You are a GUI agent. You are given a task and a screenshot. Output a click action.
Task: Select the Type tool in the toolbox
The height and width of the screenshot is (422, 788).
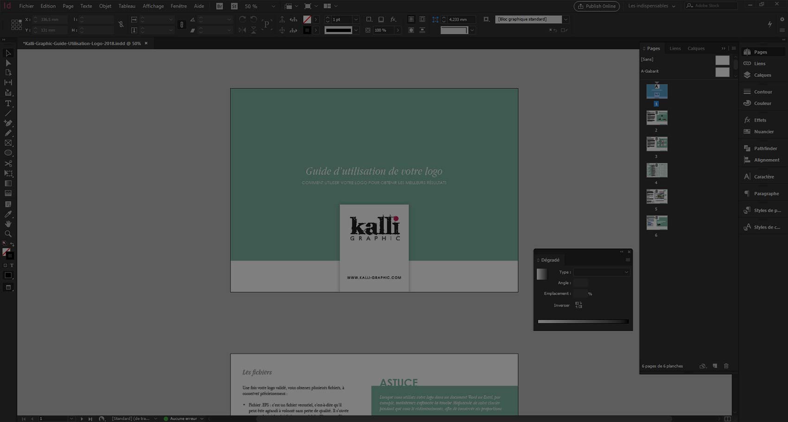coord(8,103)
